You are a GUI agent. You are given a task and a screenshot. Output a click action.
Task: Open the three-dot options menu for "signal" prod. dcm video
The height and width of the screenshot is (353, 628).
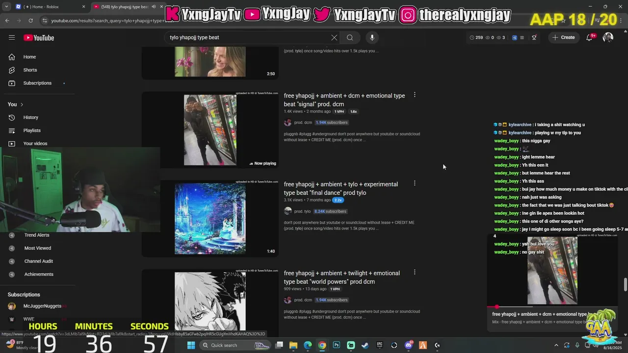[415, 95]
